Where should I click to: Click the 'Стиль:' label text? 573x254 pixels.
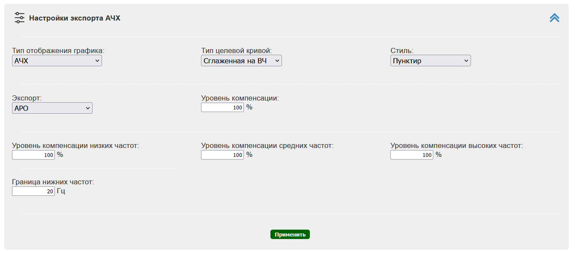[402, 51]
